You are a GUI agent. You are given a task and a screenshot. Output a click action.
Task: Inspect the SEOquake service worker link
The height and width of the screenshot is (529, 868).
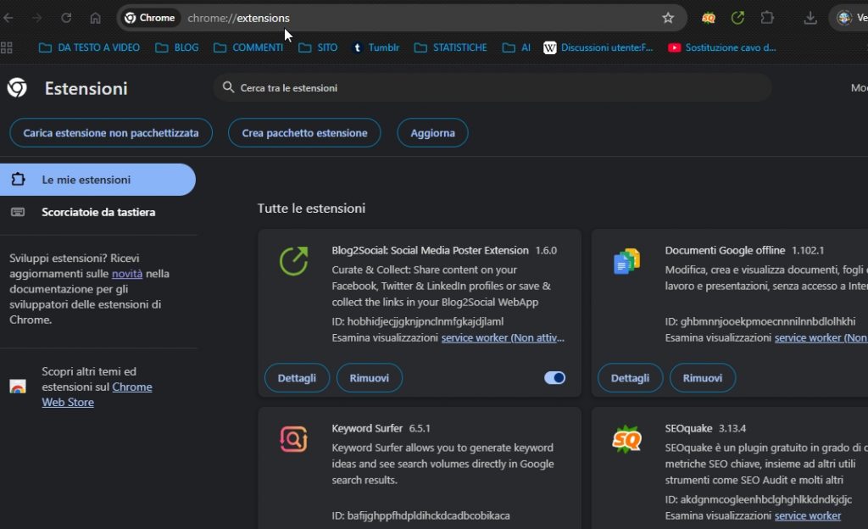point(808,515)
